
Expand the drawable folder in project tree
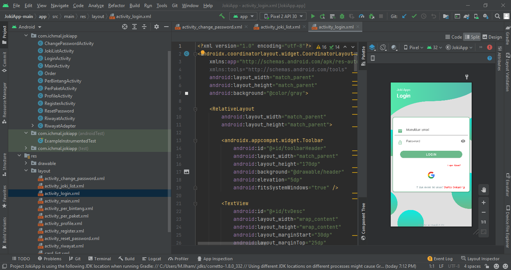click(26, 163)
